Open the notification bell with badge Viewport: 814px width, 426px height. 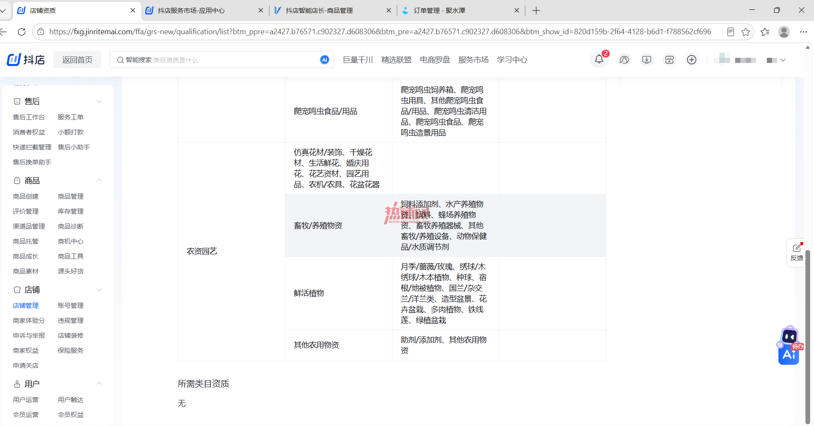point(599,60)
